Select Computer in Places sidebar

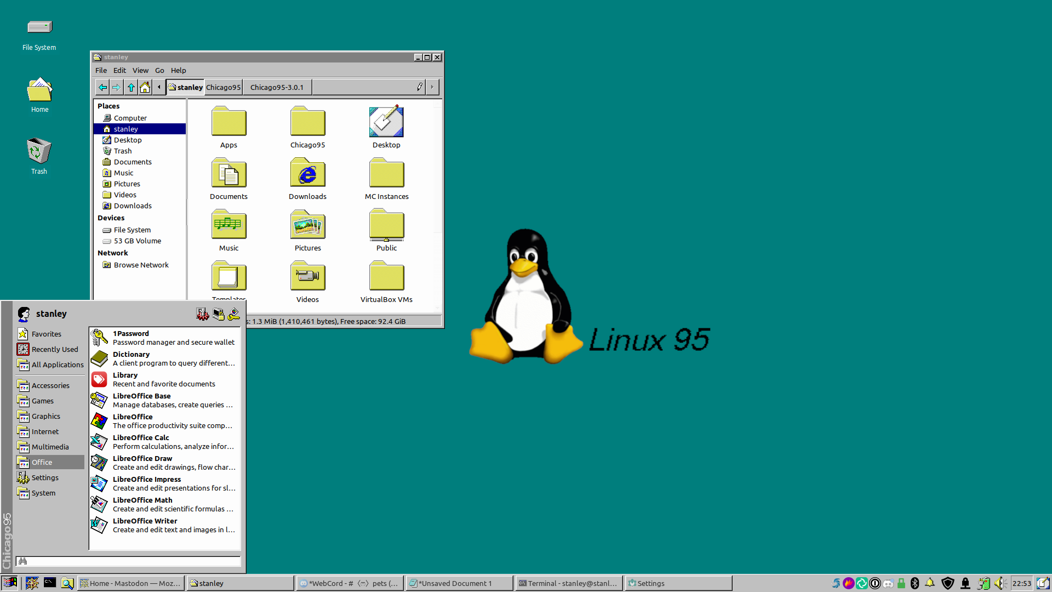pos(140,118)
